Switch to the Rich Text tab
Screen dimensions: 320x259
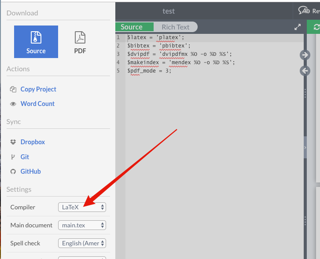pos(176,27)
